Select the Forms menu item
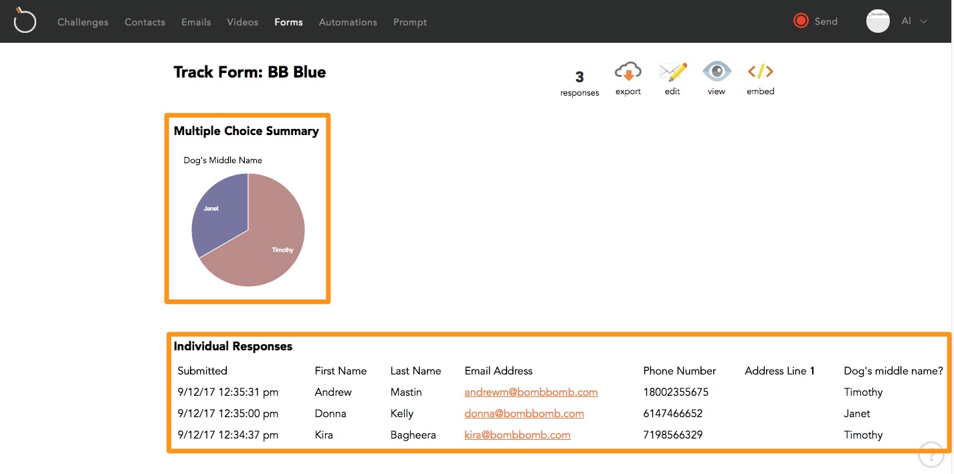 [288, 22]
